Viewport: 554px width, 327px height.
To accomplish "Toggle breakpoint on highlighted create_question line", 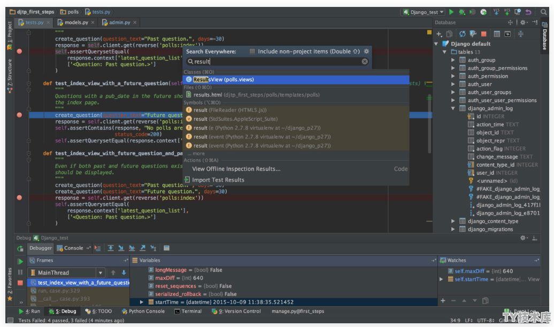I will [19, 115].
